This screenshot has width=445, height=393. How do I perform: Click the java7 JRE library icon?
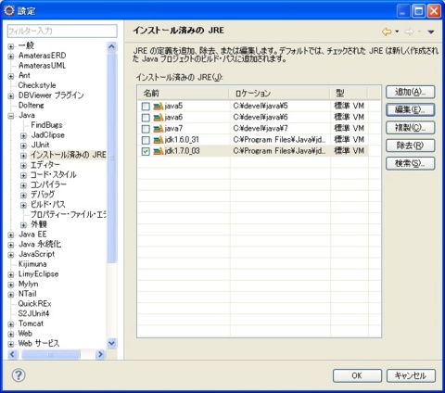point(159,129)
